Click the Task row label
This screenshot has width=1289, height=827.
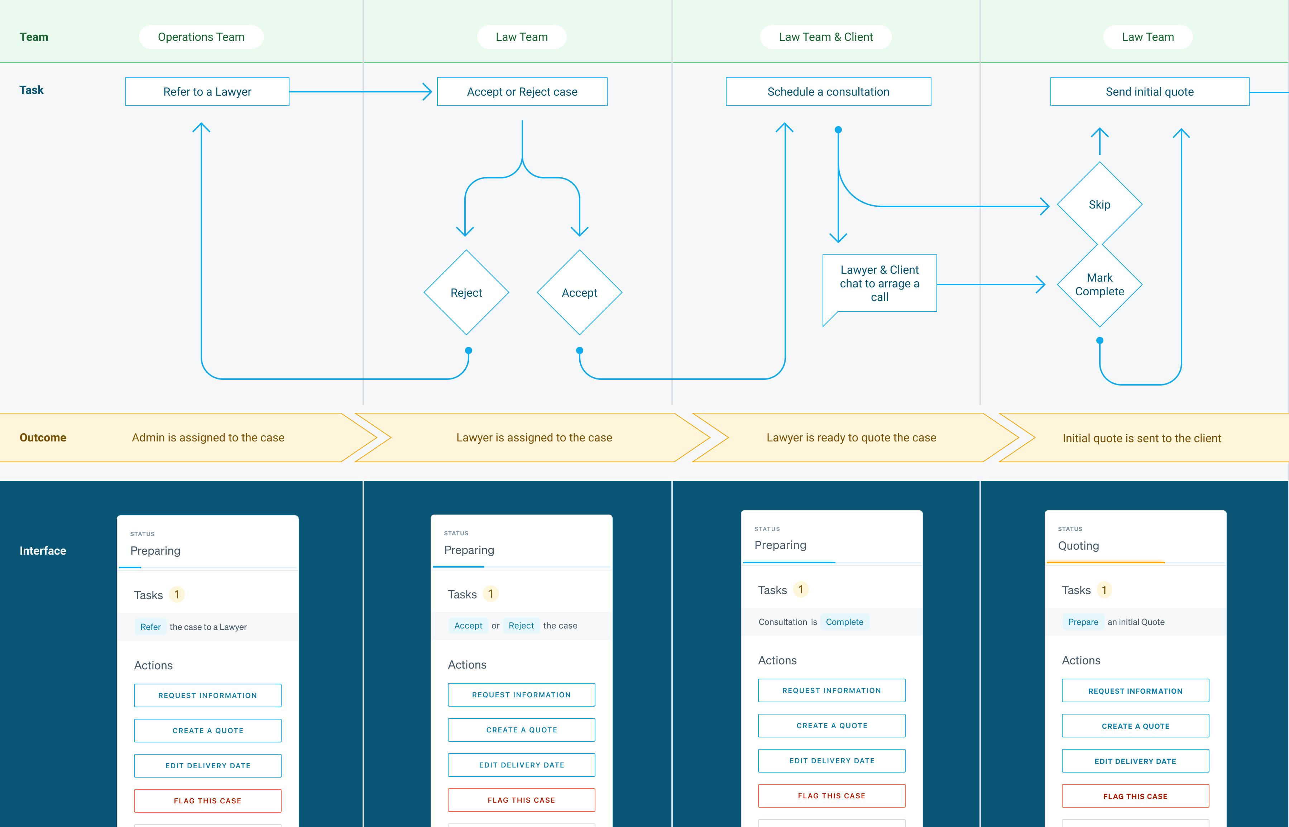[31, 90]
